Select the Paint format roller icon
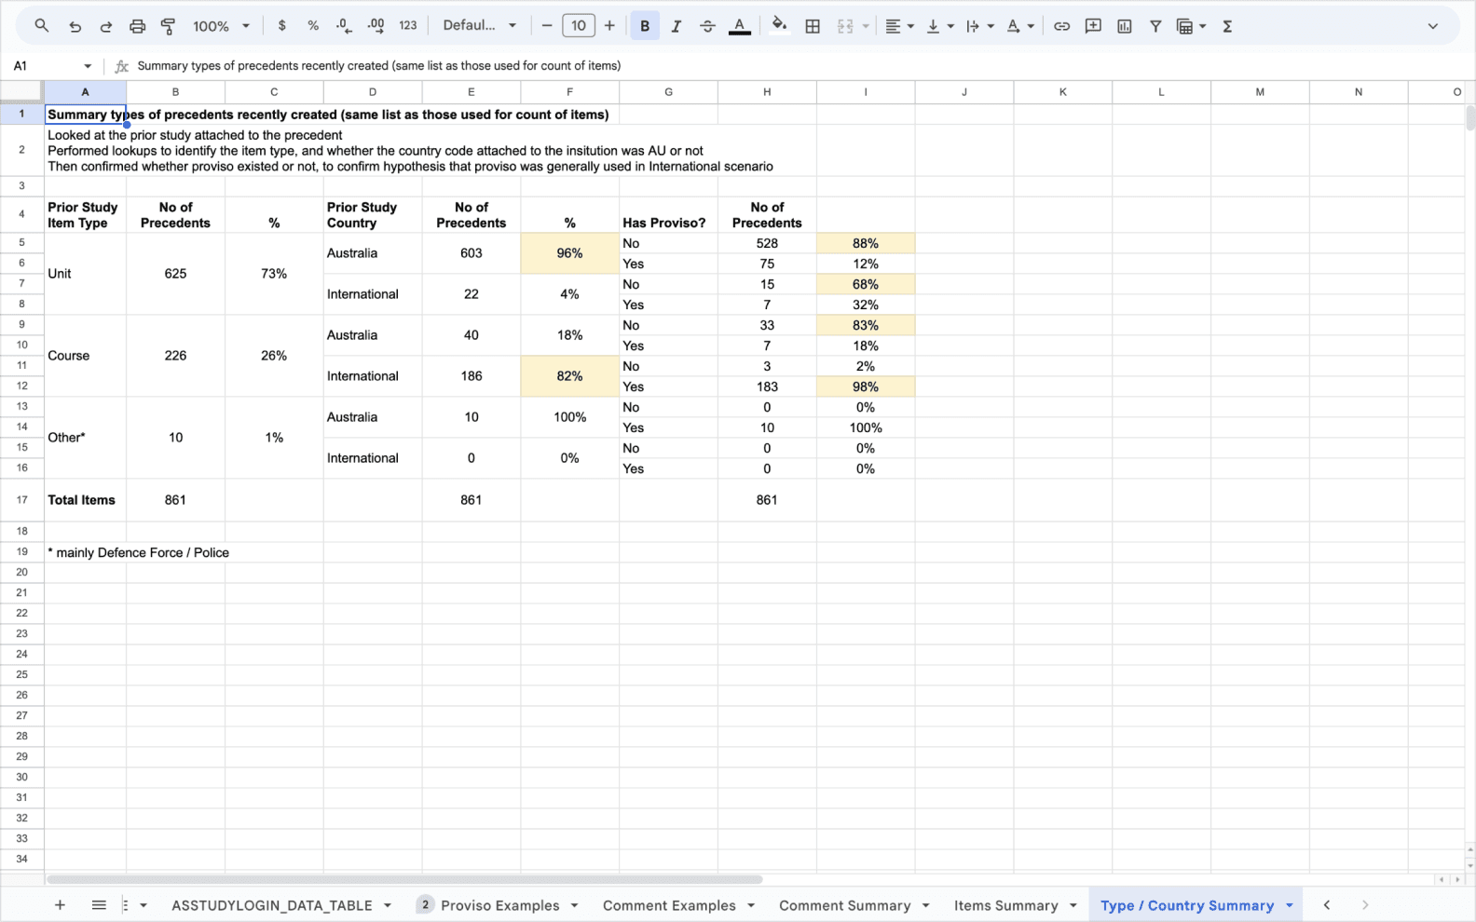This screenshot has width=1476, height=922. click(169, 26)
